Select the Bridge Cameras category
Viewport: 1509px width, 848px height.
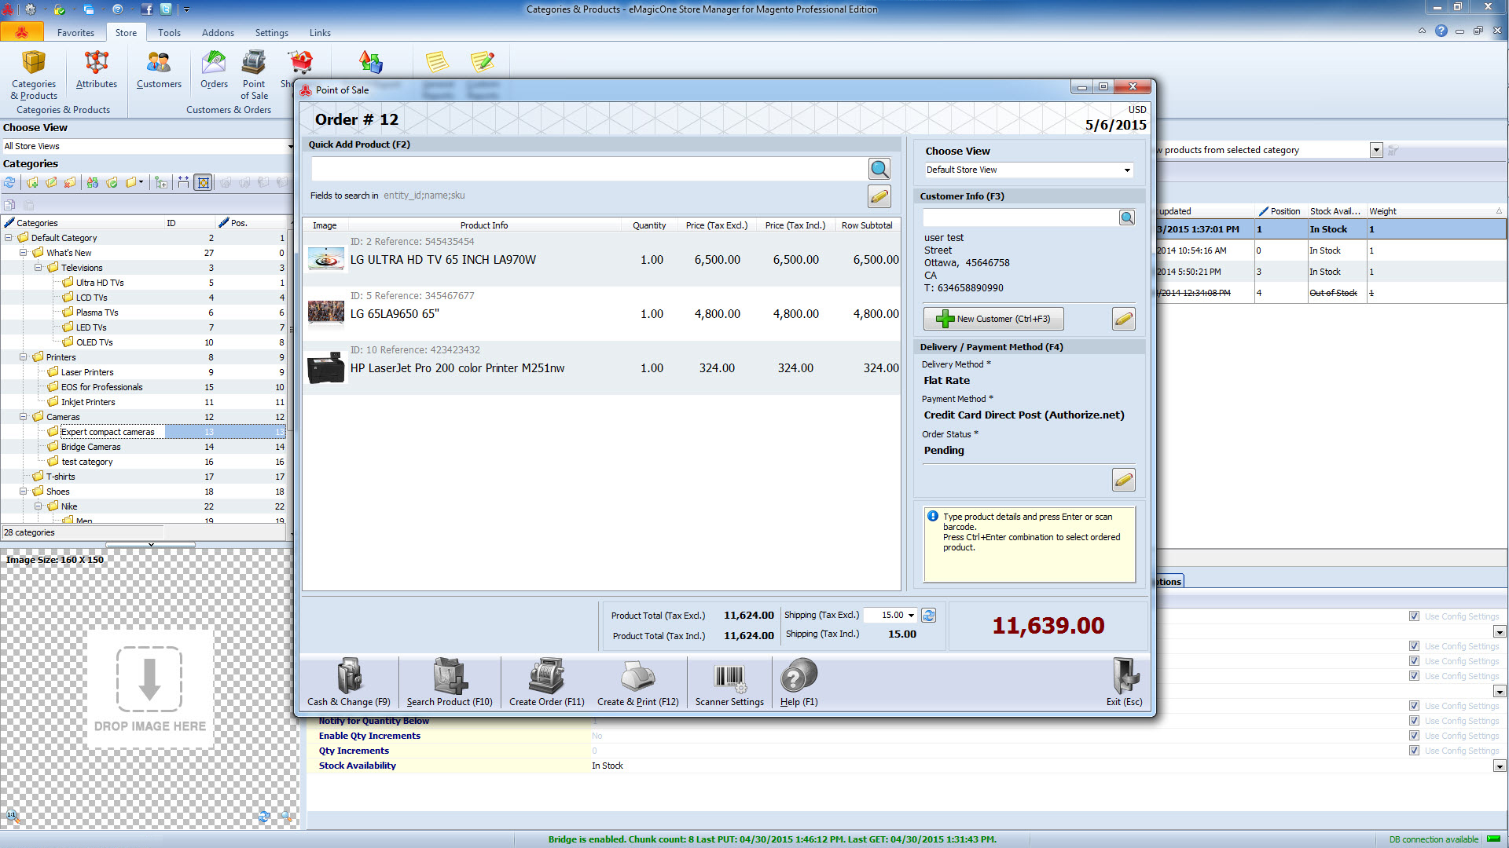(x=91, y=447)
